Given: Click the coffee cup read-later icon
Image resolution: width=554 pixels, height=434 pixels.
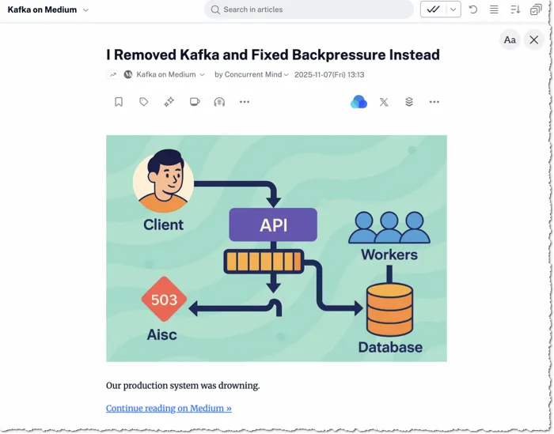Looking at the screenshot, I should (x=195, y=102).
